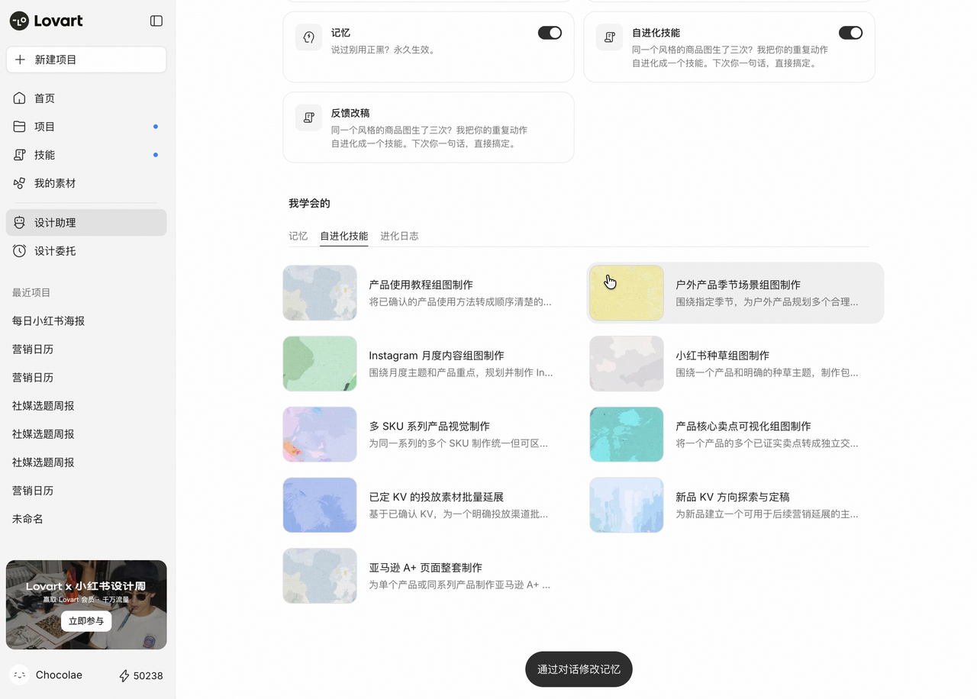Open 设计委托 using the clock icon
Image resolution: width=977 pixels, height=699 pixels.
20,251
